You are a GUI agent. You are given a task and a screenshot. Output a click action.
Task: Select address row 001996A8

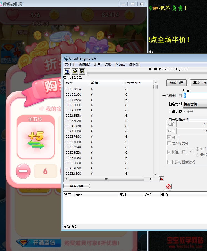click(108, 100)
